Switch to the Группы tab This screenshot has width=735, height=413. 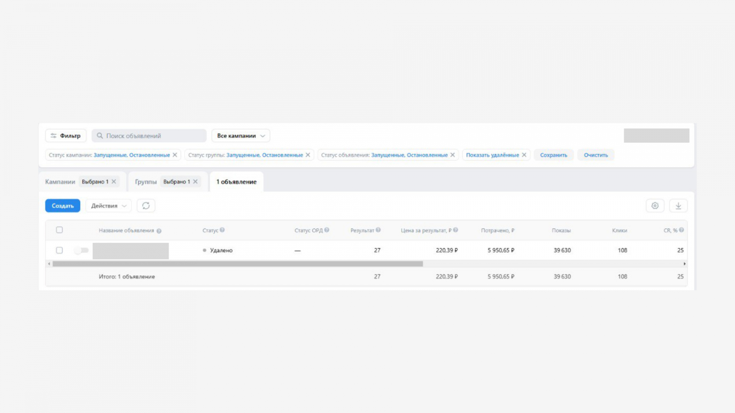(146, 182)
